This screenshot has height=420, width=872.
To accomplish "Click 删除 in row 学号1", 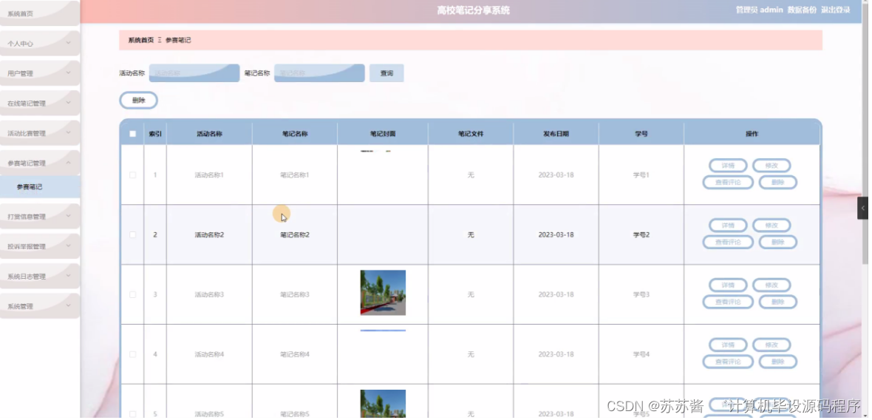I will tap(777, 183).
